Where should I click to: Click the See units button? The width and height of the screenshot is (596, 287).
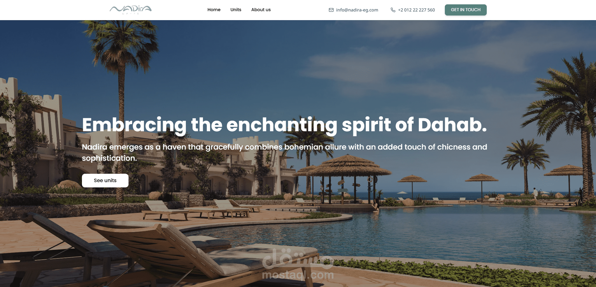(x=105, y=181)
